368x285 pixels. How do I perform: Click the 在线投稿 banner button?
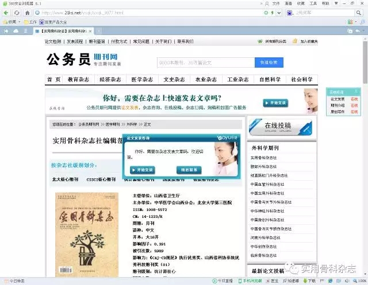click(x=281, y=127)
